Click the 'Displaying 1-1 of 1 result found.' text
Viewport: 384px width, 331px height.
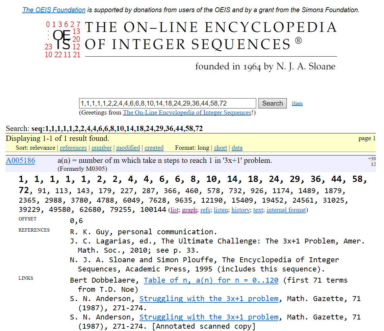[x=57, y=138]
